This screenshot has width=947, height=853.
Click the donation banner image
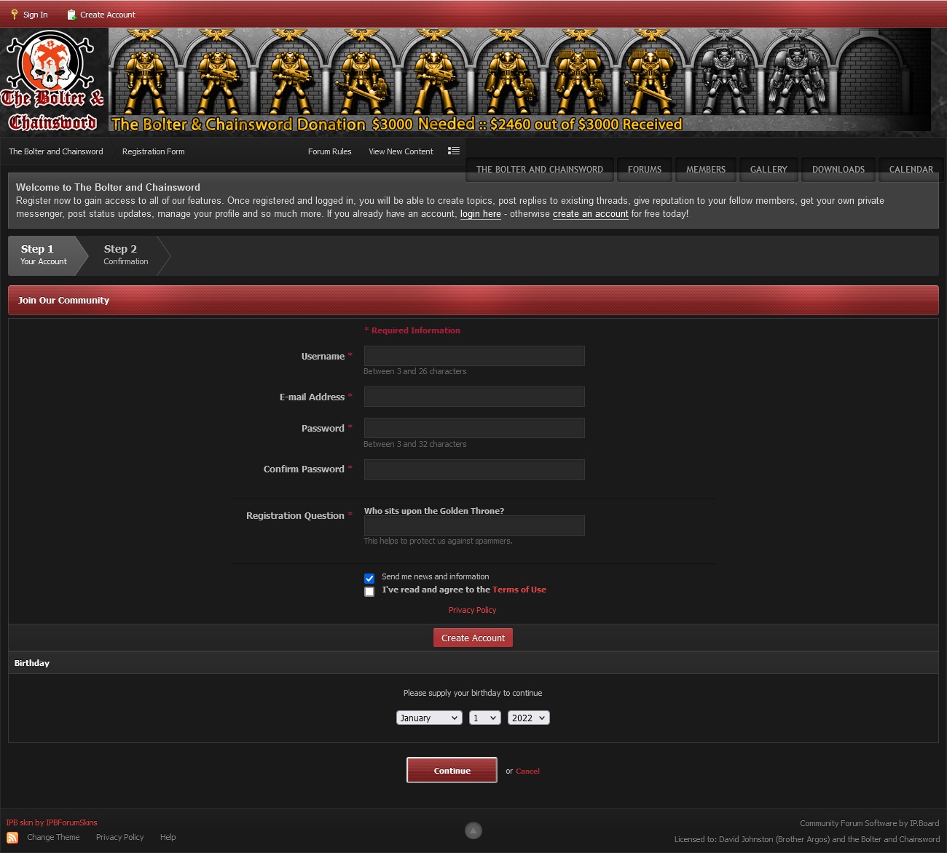coord(520,80)
